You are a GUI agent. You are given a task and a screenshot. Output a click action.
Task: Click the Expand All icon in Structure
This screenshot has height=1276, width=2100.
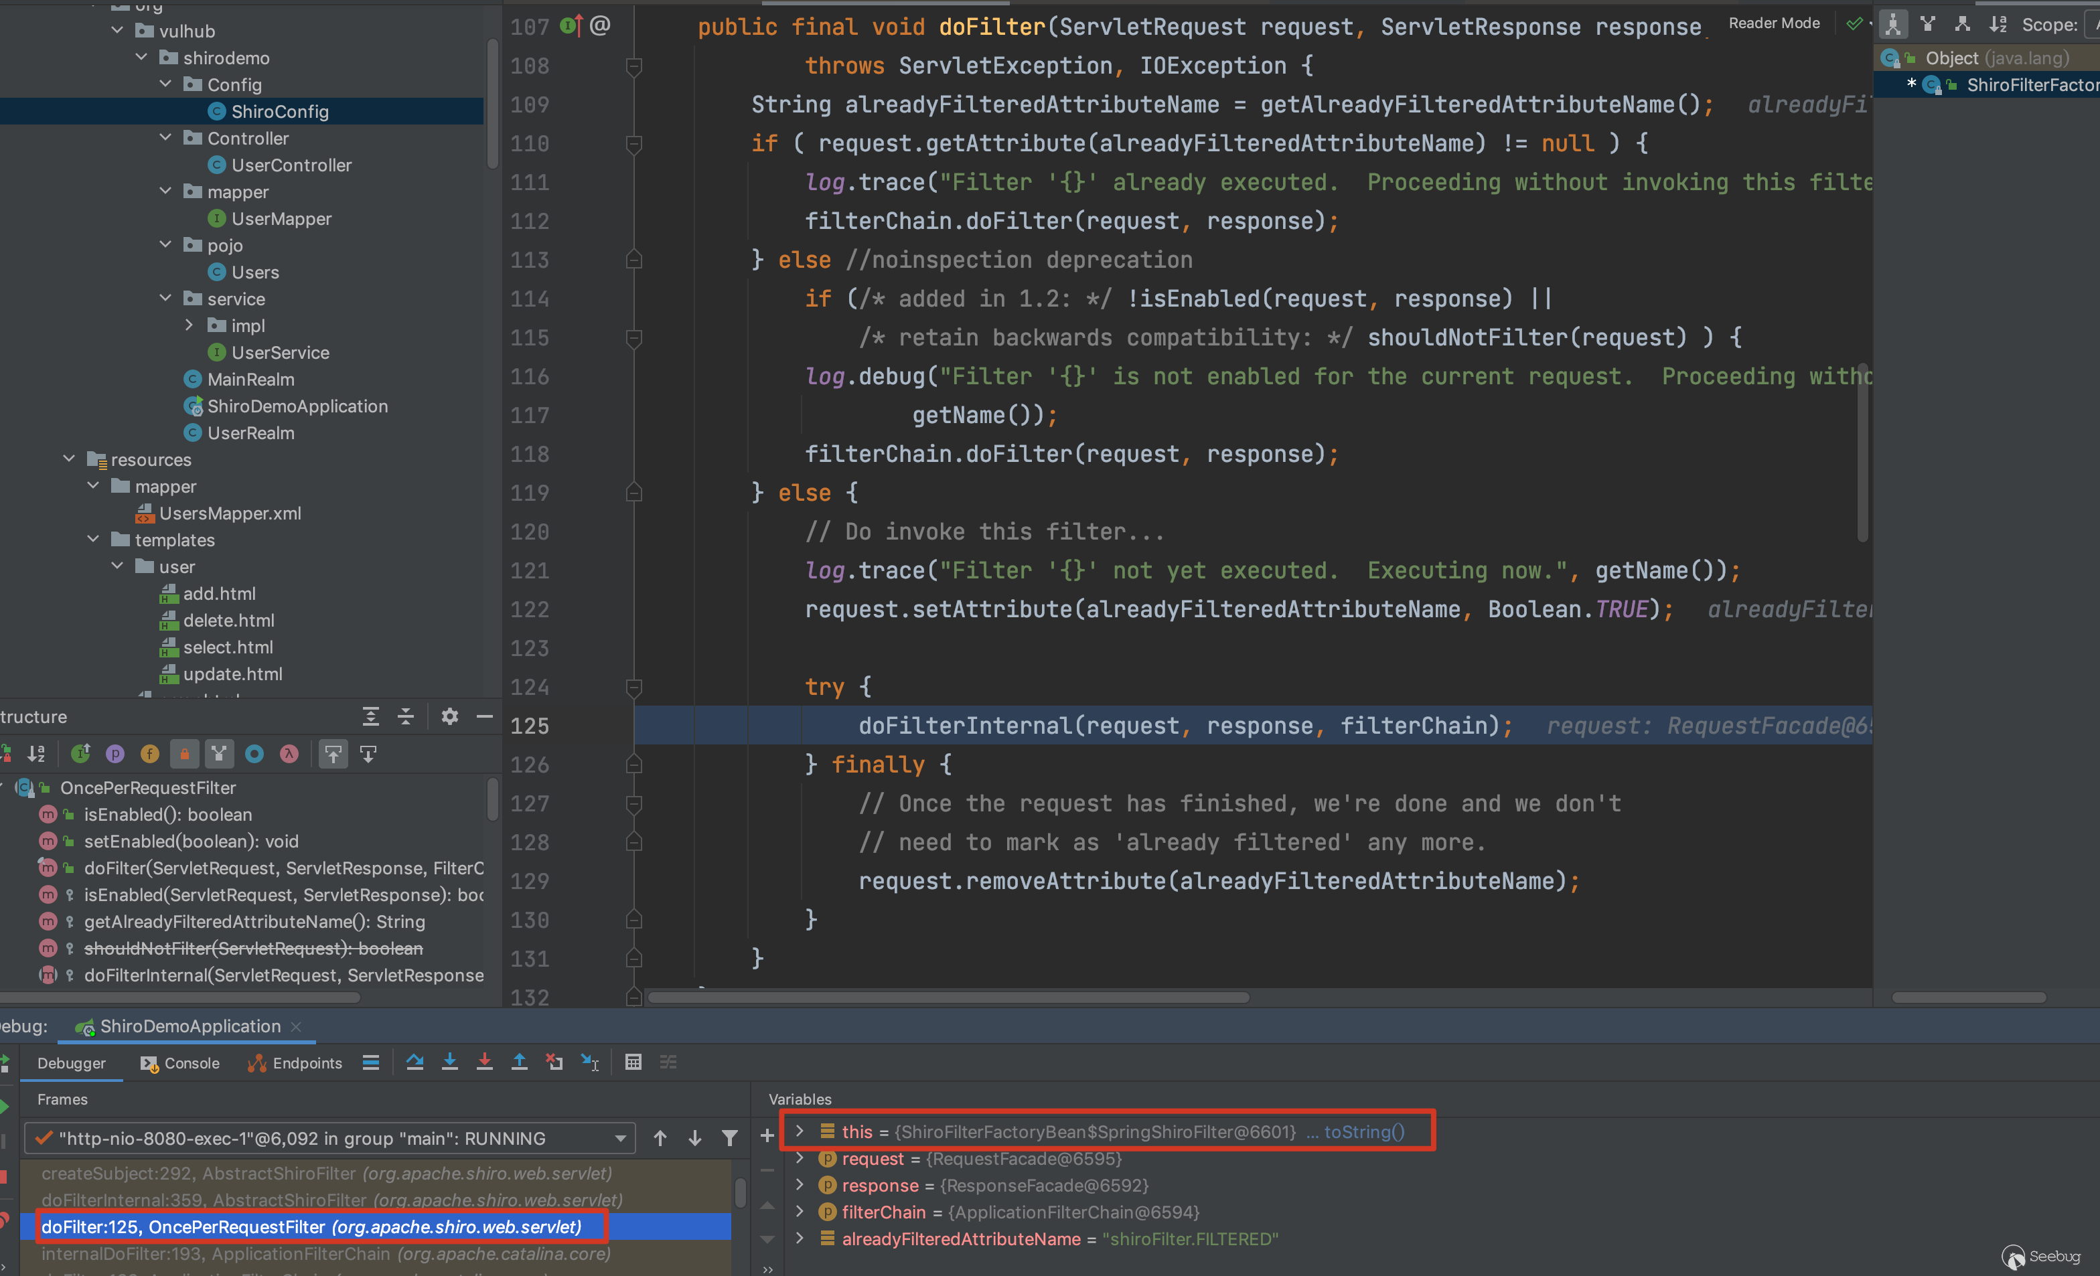(x=371, y=716)
